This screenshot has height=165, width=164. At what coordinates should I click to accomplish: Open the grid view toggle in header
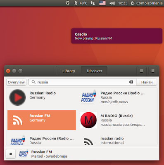point(141,71)
